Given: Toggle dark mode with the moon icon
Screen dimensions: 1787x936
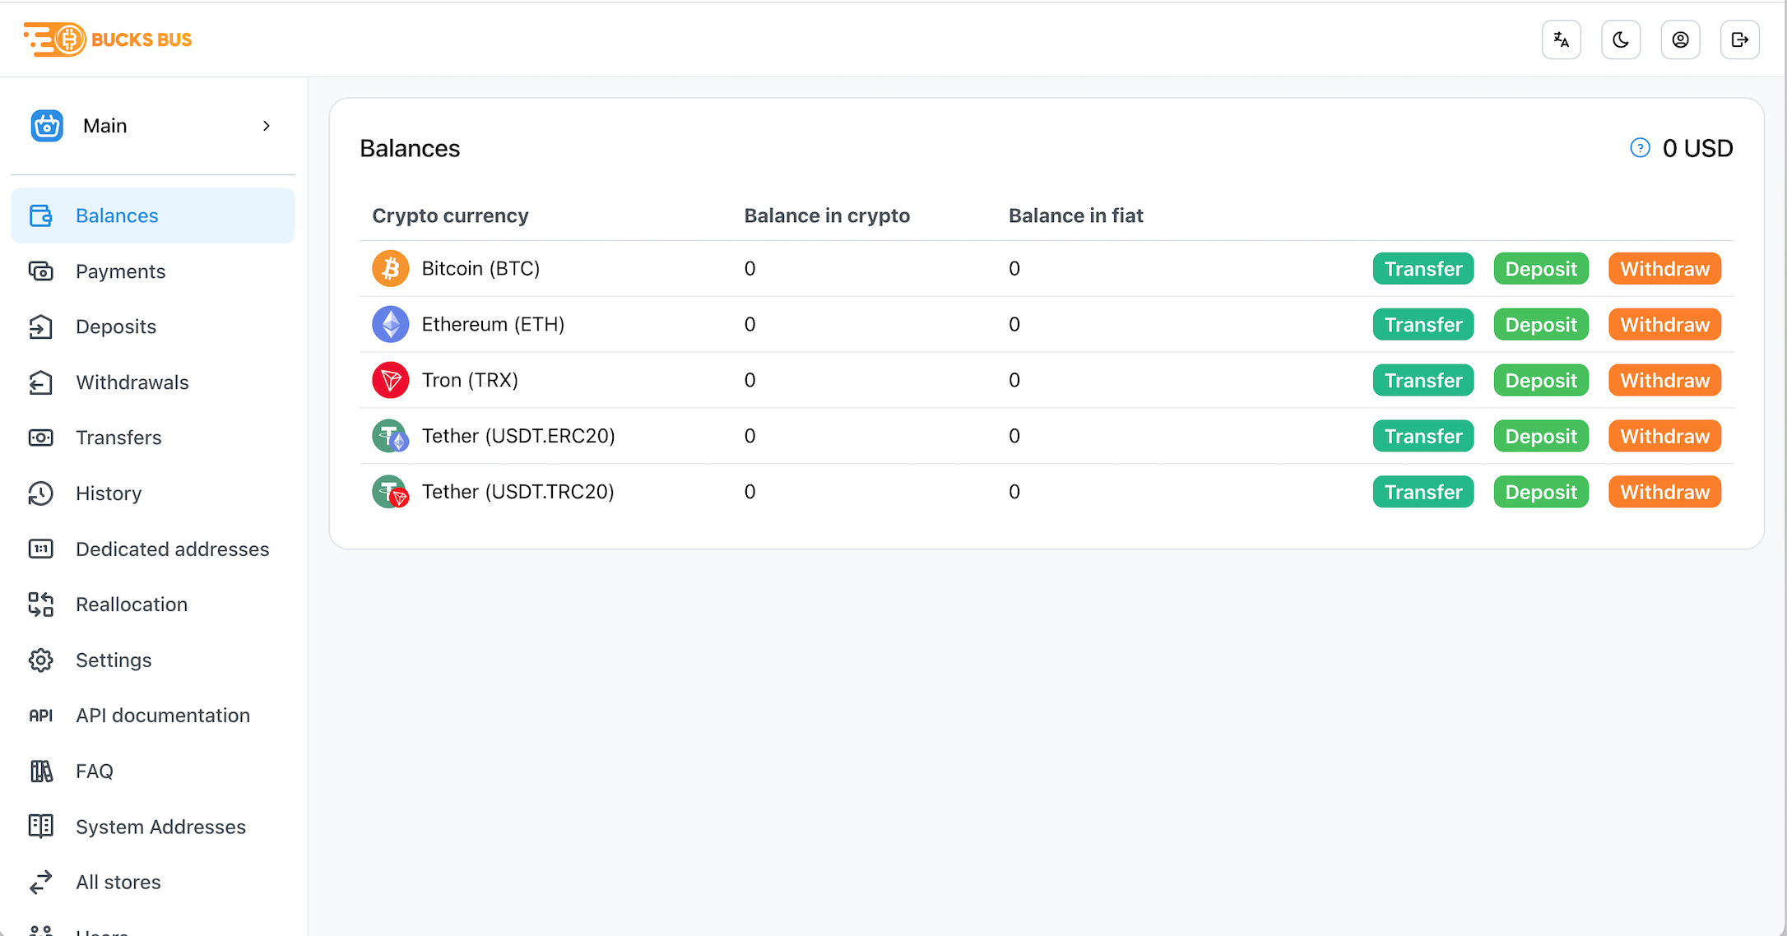Looking at the screenshot, I should pyautogui.click(x=1620, y=39).
